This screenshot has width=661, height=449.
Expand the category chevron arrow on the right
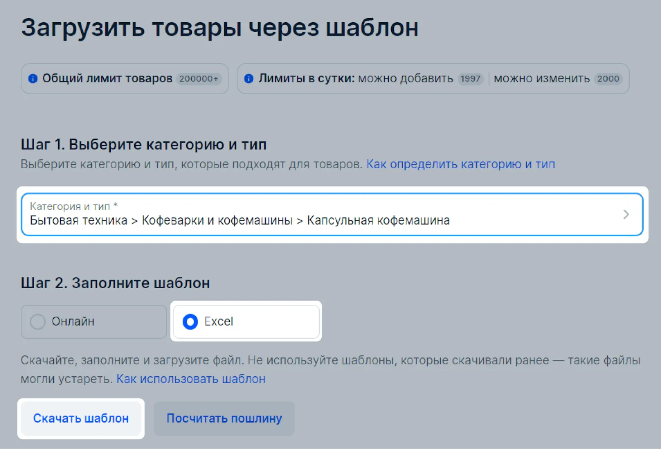[626, 214]
